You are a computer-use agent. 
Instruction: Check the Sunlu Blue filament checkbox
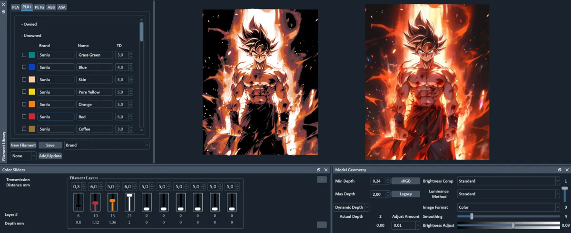(x=24, y=67)
